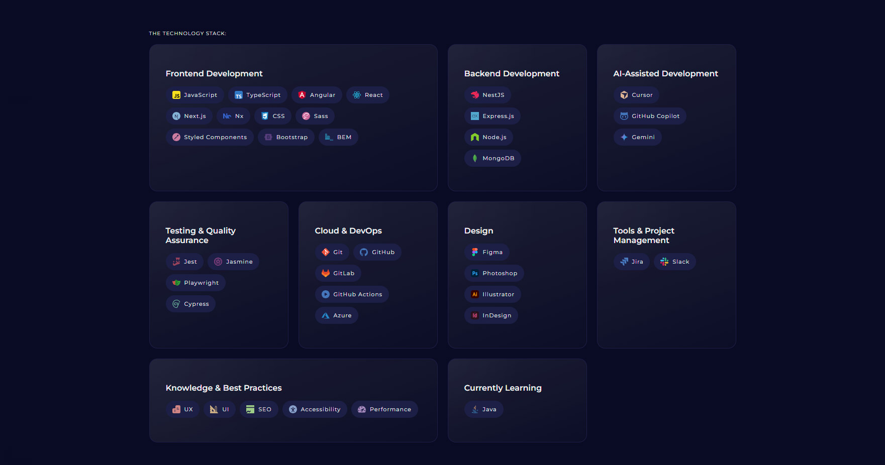Click the GitLab fox icon
Screen dimensions: 885x465
[x=326, y=273]
